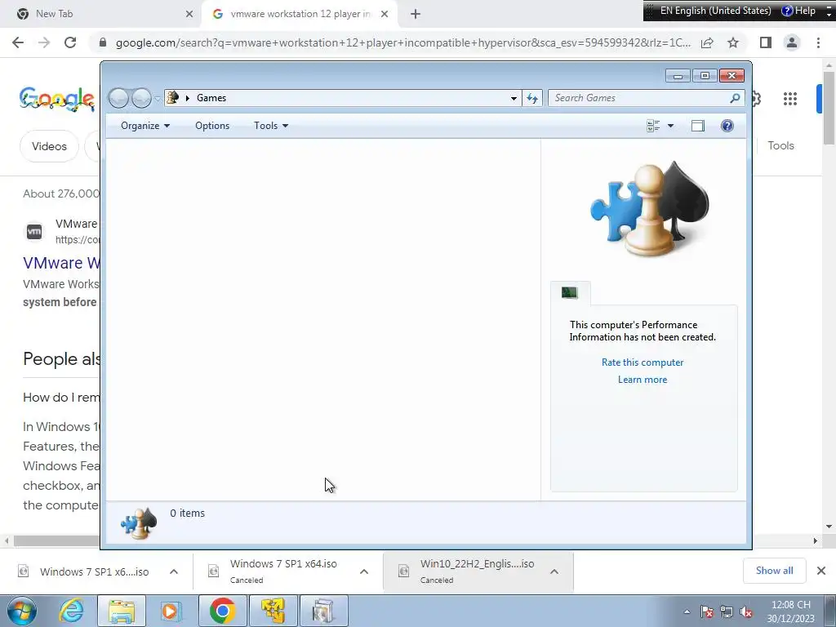Click the Chrome URL address bar
836x627 pixels.
click(x=402, y=42)
